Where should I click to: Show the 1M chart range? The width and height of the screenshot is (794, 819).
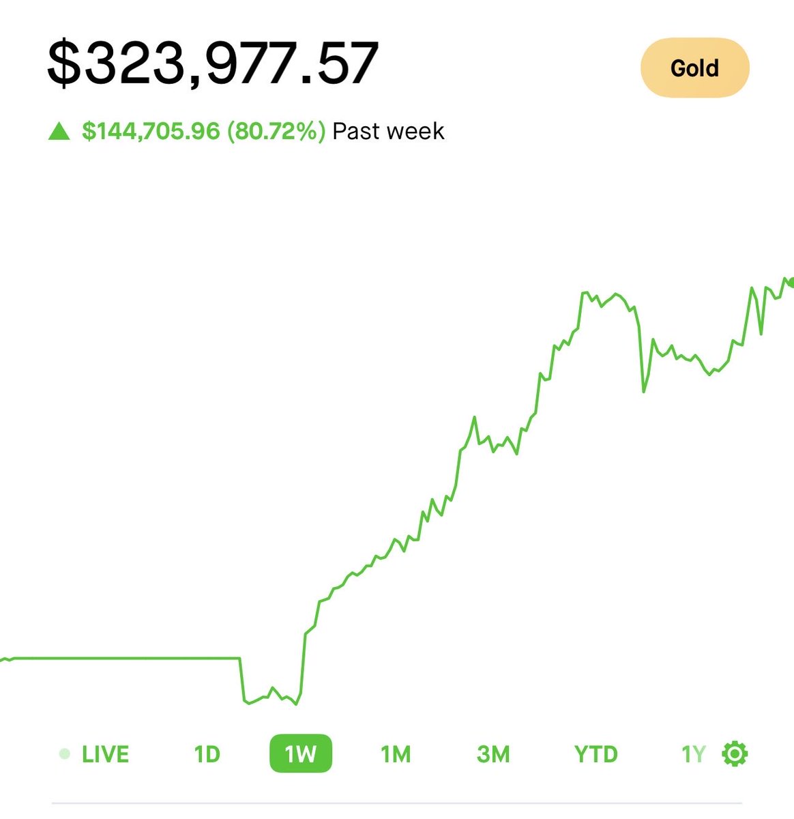click(x=396, y=754)
